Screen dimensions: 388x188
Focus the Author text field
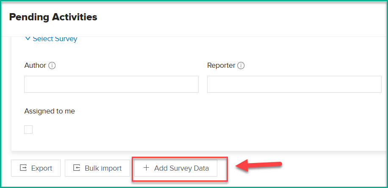click(x=111, y=84)
